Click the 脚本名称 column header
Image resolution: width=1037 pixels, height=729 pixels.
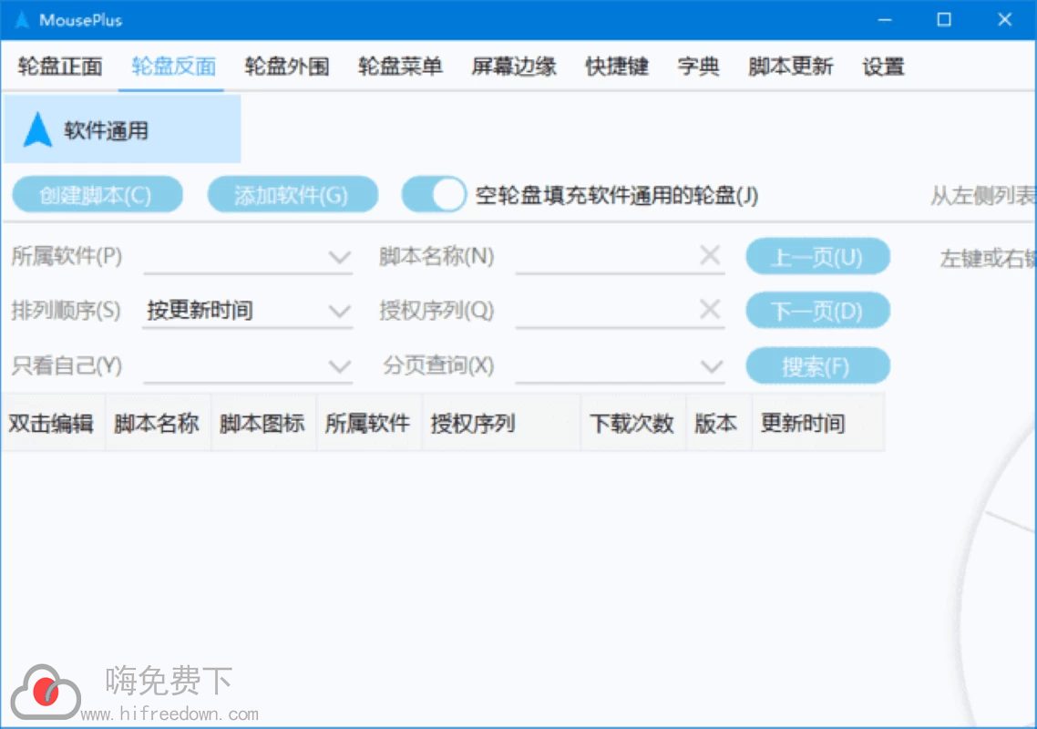pos(158,423)
